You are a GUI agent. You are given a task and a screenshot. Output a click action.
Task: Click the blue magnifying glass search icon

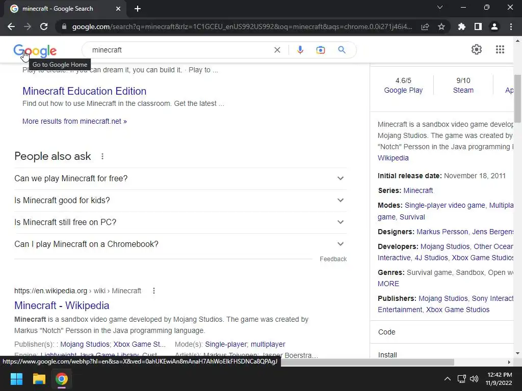click(x=342, y=50)
